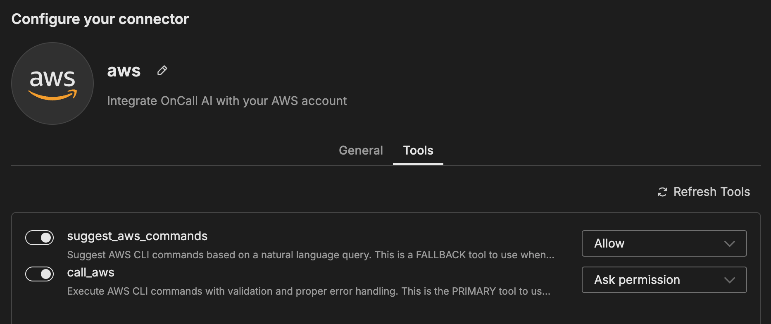This screenshot has height=324, width=771.
Task: Click the suggest_aws_commands FALLBACK description text
Action: pyautogui.click(x=310, y=255)
